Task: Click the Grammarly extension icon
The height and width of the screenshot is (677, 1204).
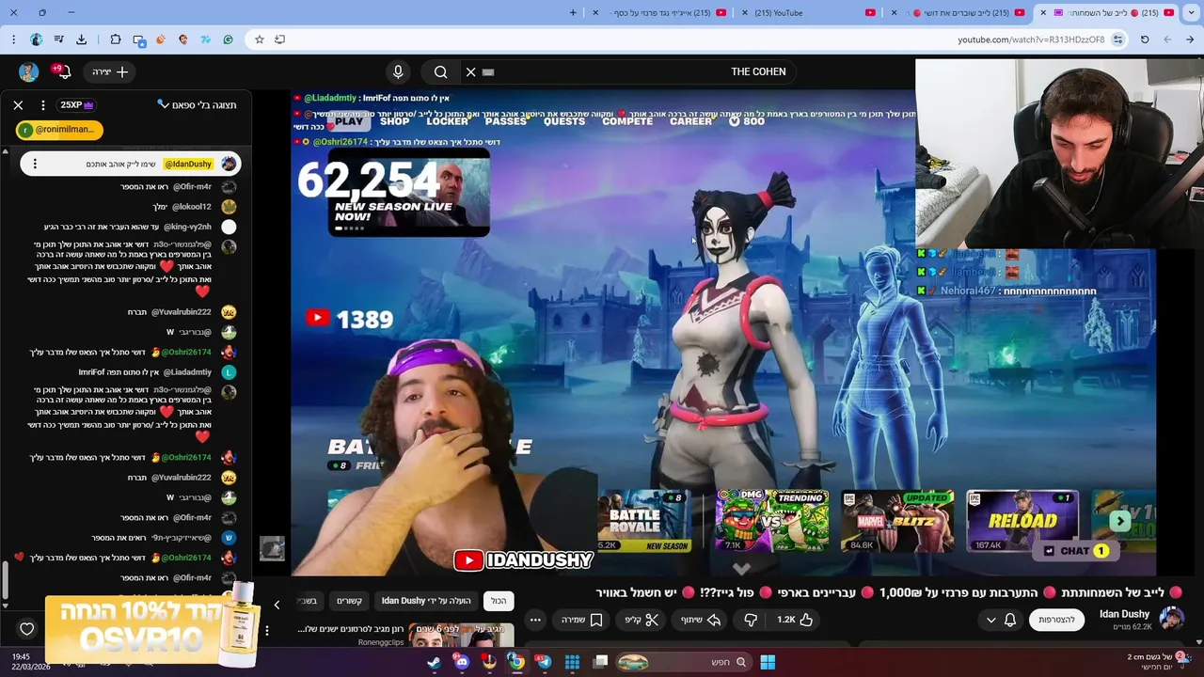Action: (228, 39)
